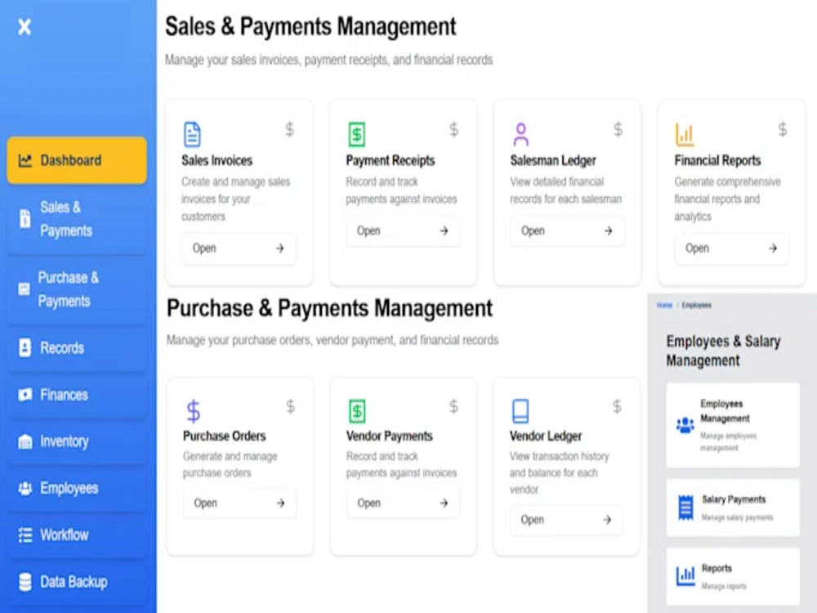The height and width of the screenshot is (613, 817).
Task: Click the Vendor Ledger card title
Action: tap(546, 436)
